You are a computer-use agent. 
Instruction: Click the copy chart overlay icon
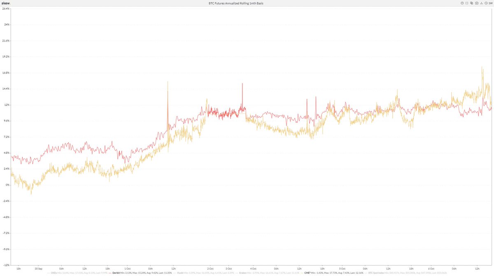[472, 3]
